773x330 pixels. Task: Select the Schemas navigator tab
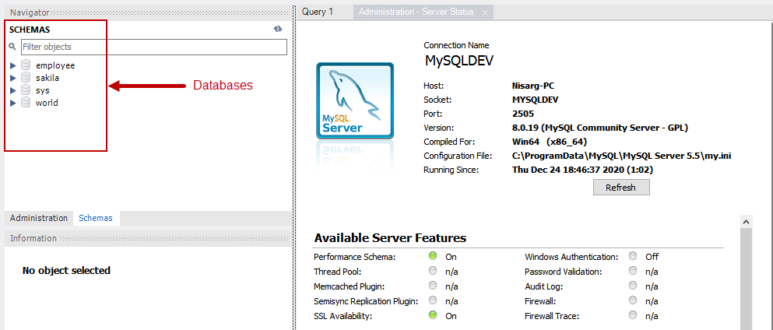(x=96, y=218)
